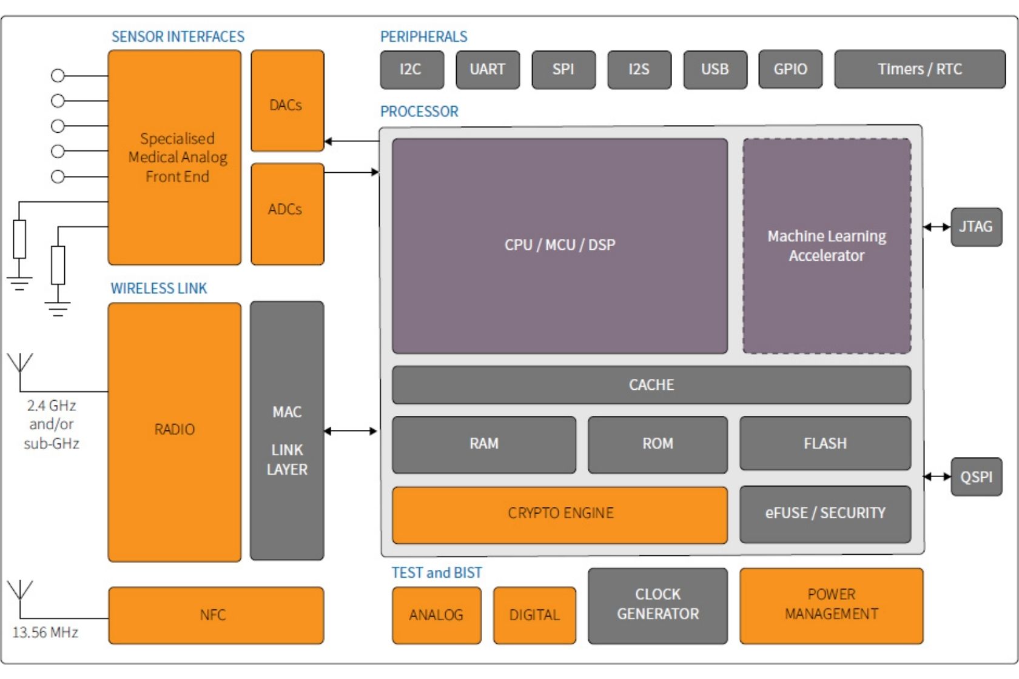Viewport: 1019px width, 679px height.
Task: Click the UART peripheral block
Action: [x=488, y=70]
